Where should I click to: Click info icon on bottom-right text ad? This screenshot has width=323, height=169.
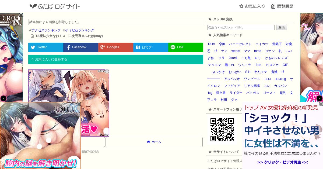coord(321,104)
